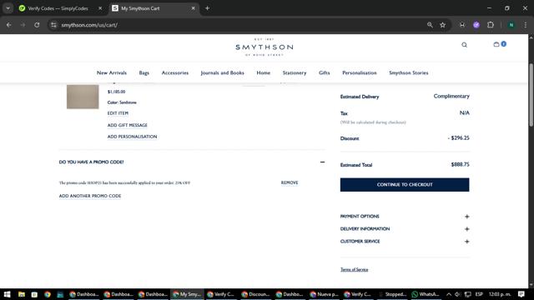Click Add Personalisation link

[132, 137]
